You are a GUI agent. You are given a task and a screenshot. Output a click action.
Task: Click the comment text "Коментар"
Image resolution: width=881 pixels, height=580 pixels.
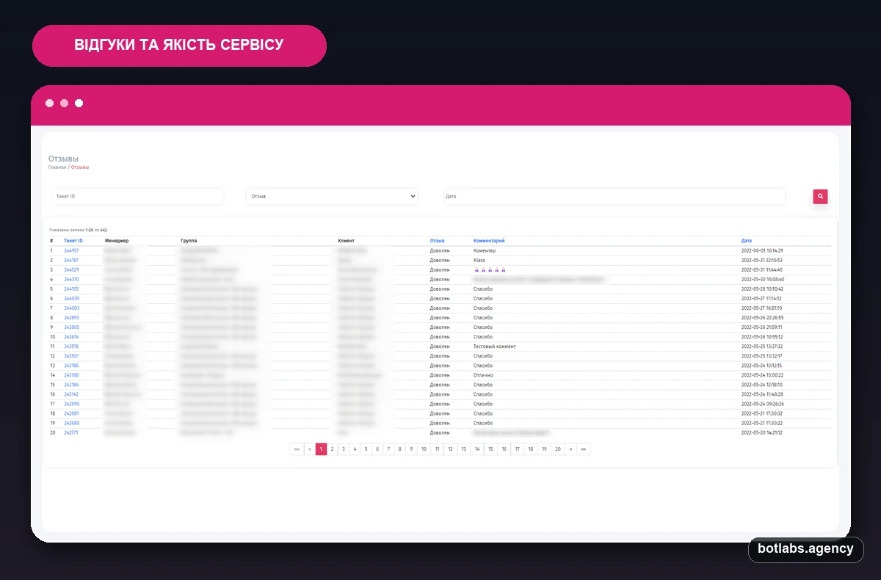(485, 250)
